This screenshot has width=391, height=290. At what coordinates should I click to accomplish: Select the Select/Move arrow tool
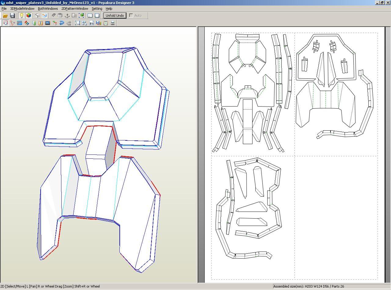tap(5, 23)
